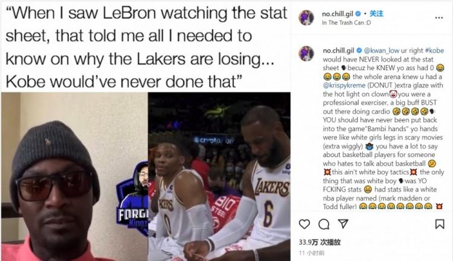This screenshot has height=261, width=453.
Task: Click the quote text above the video
Action: pos(146,47)
